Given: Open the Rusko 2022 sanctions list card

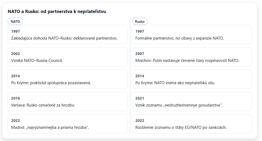Looking at the screenshot, I should click(x=192, y=124).
